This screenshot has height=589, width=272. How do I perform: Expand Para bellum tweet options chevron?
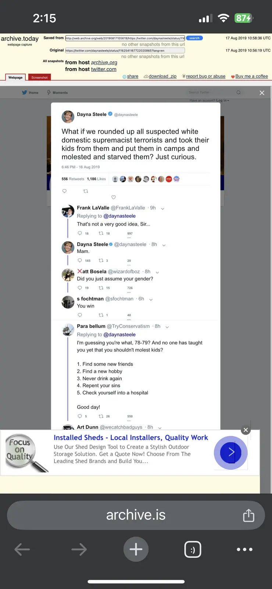point(167,327)
